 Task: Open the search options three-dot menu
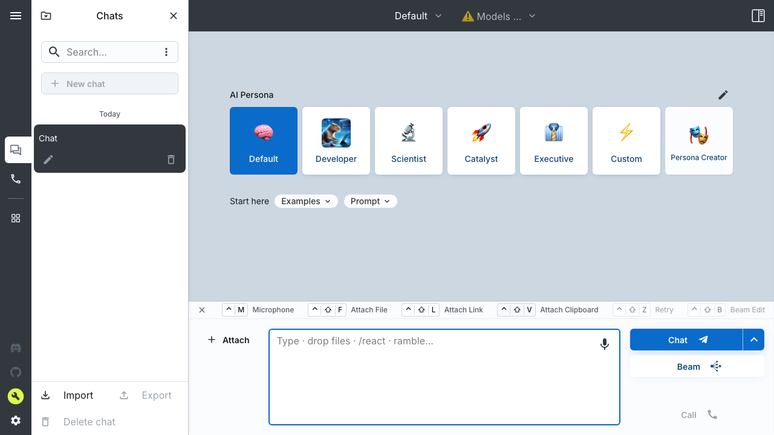(x=166, y=52)
